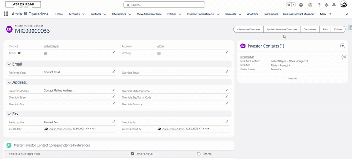Click the + Investor Contacts button
The width and height of the screenshot is (352, 159).
coord(248,30)
